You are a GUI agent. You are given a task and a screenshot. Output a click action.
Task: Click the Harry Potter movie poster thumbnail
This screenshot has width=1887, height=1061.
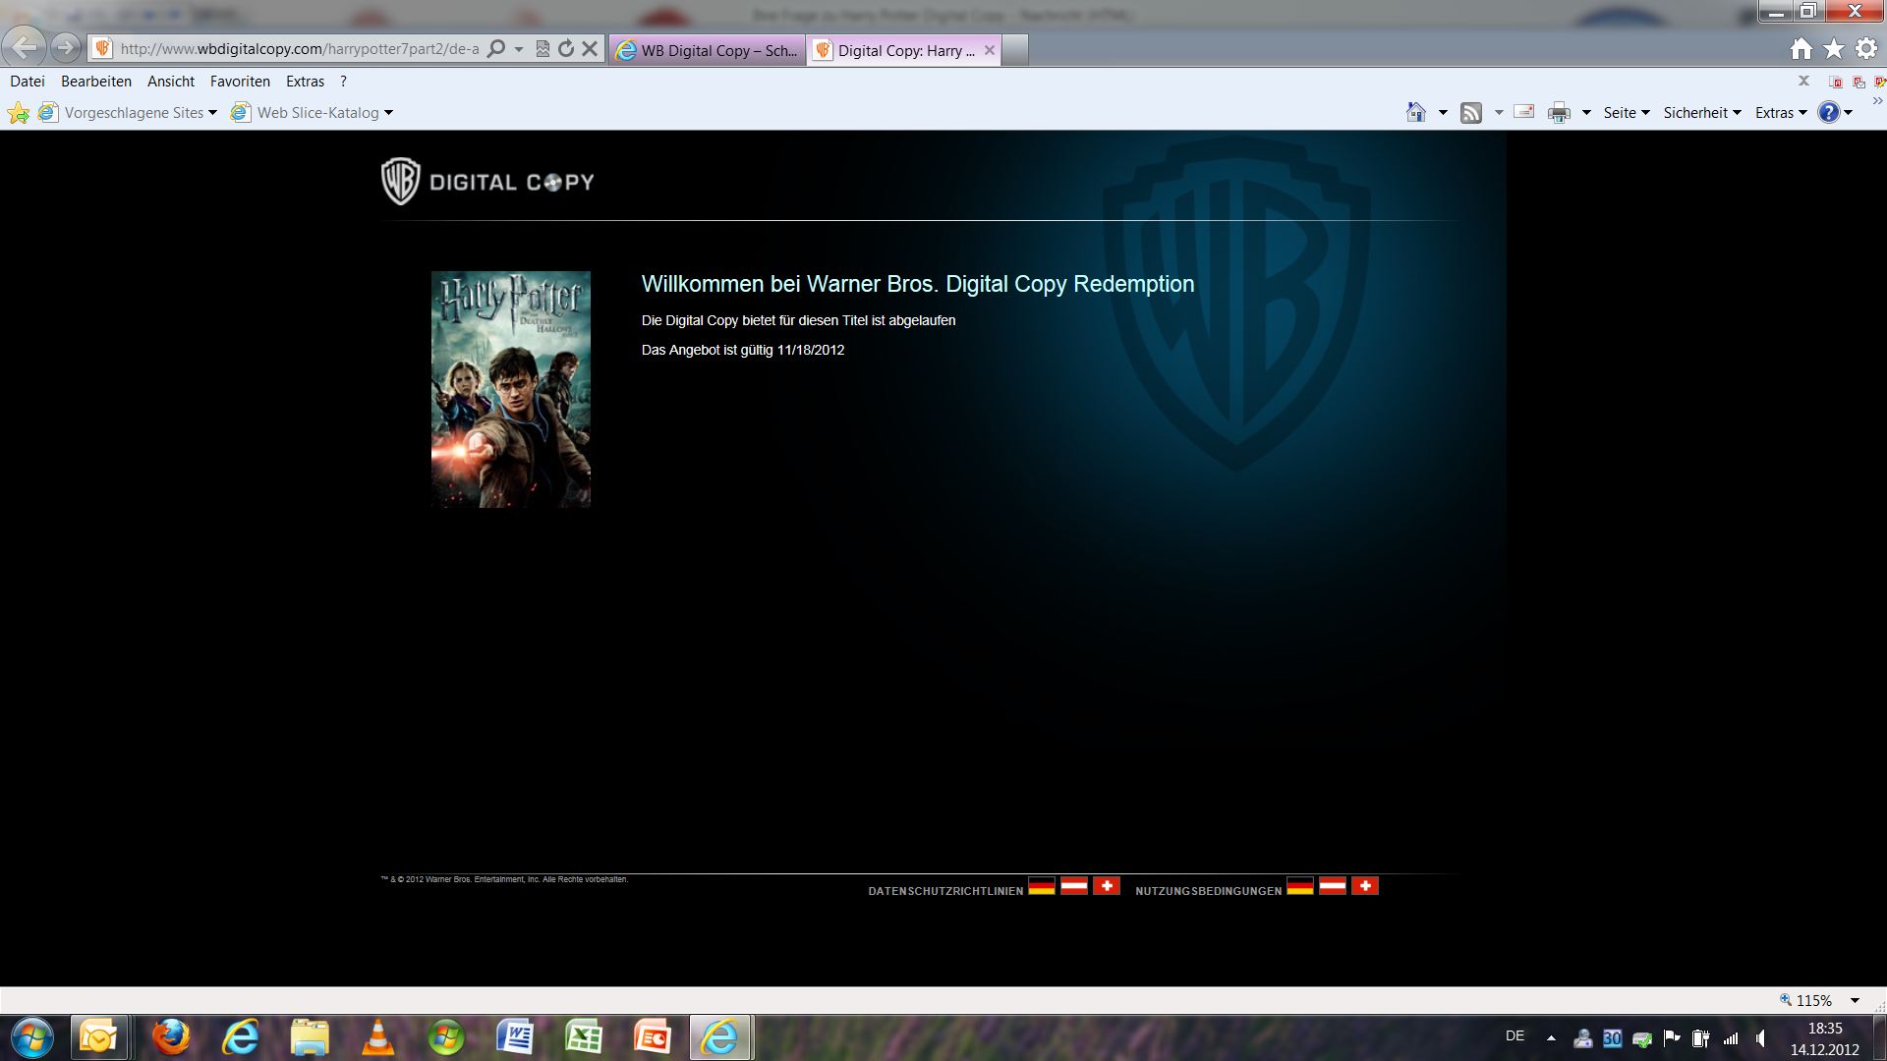click(511, 389)
